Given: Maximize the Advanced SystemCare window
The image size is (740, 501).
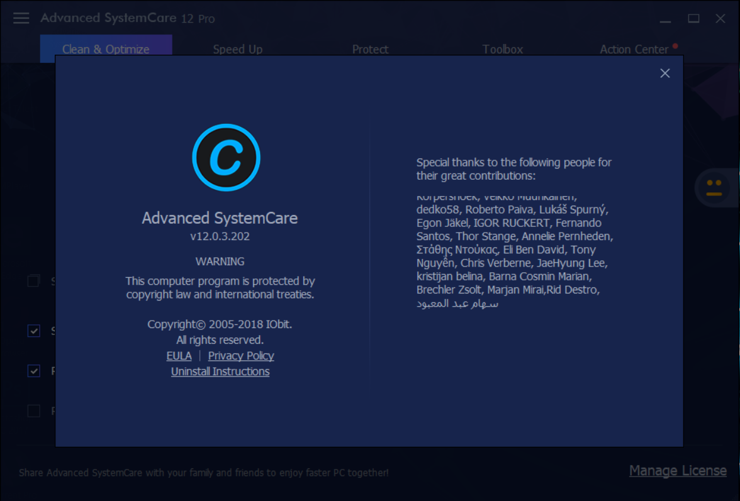Looking at the screenshot, I should point(693,18).
